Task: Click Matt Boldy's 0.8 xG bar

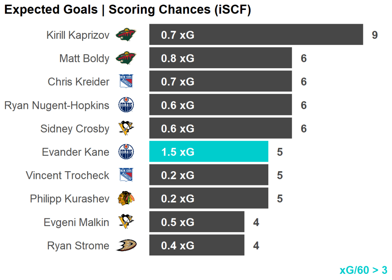Action: (x=220, y=58)
